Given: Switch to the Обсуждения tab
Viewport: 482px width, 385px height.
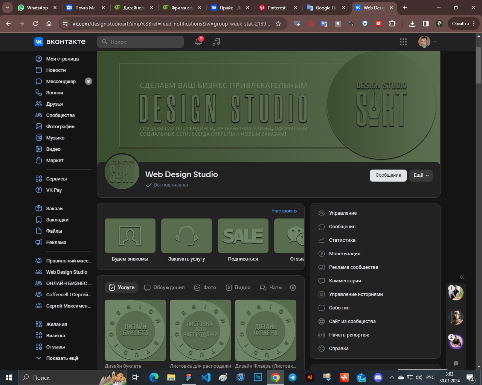Looking at the screenshot, I should point(164,287).
